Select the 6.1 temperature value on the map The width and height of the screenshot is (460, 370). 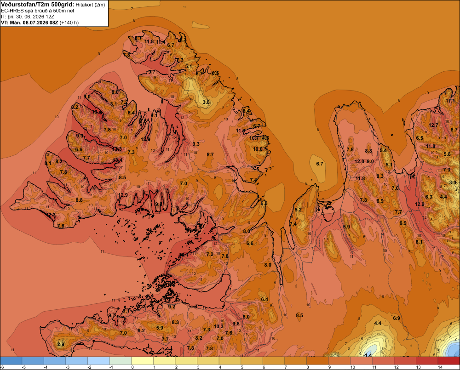(419, 242)
